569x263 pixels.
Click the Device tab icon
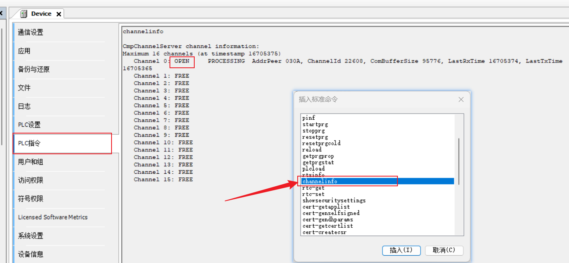24,14
